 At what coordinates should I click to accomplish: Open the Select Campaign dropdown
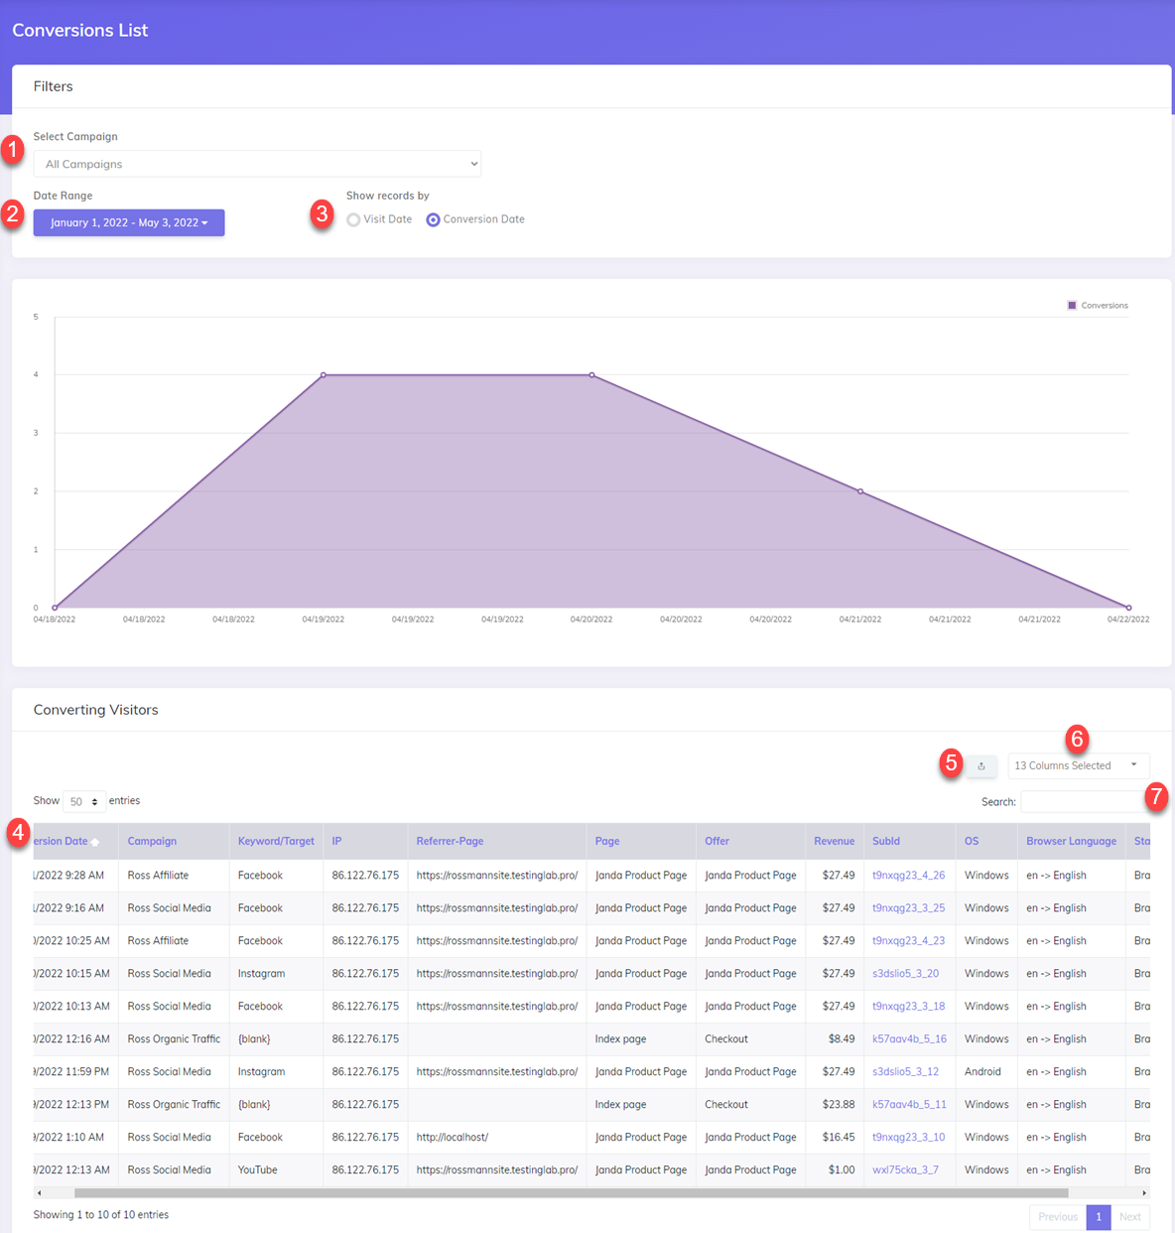(257, 164)
